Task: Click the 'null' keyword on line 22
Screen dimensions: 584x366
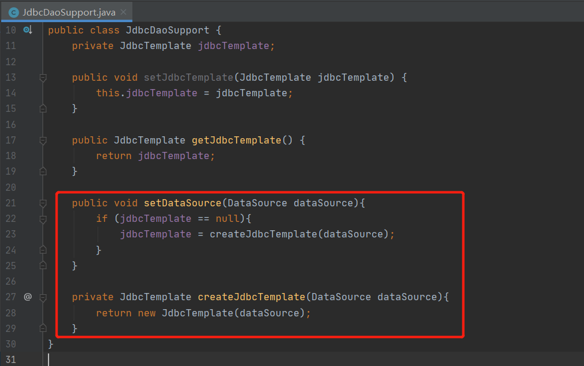Action: pyautogui.click(x=228, y=219)
